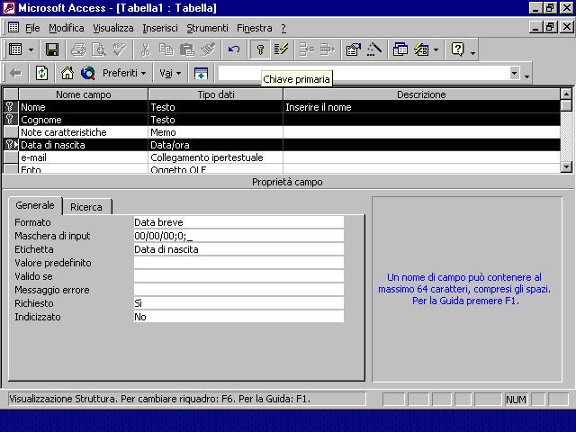Viewport: 576px width, 432px height.
Task: Open the Vai dropdown menu
Action: point(170,74)
